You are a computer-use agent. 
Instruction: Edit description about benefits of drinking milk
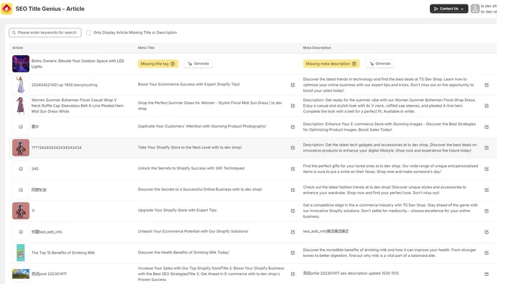click(x=486, y=253)
